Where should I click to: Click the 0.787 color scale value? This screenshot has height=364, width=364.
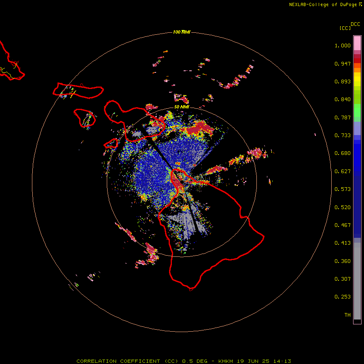coord(343,117)
